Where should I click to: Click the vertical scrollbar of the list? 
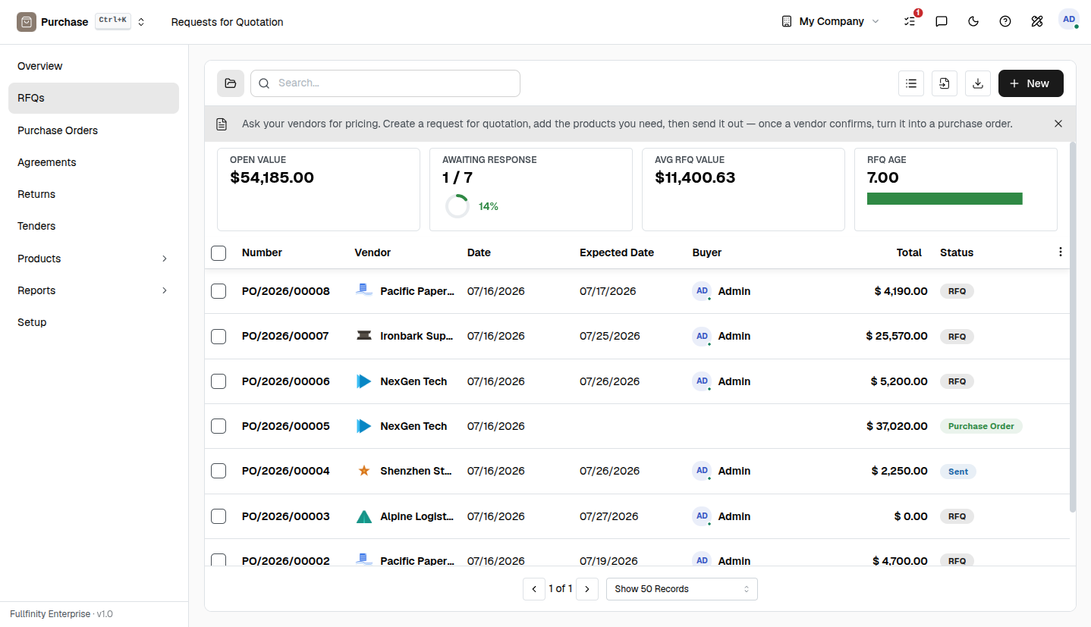[1073, 326]
